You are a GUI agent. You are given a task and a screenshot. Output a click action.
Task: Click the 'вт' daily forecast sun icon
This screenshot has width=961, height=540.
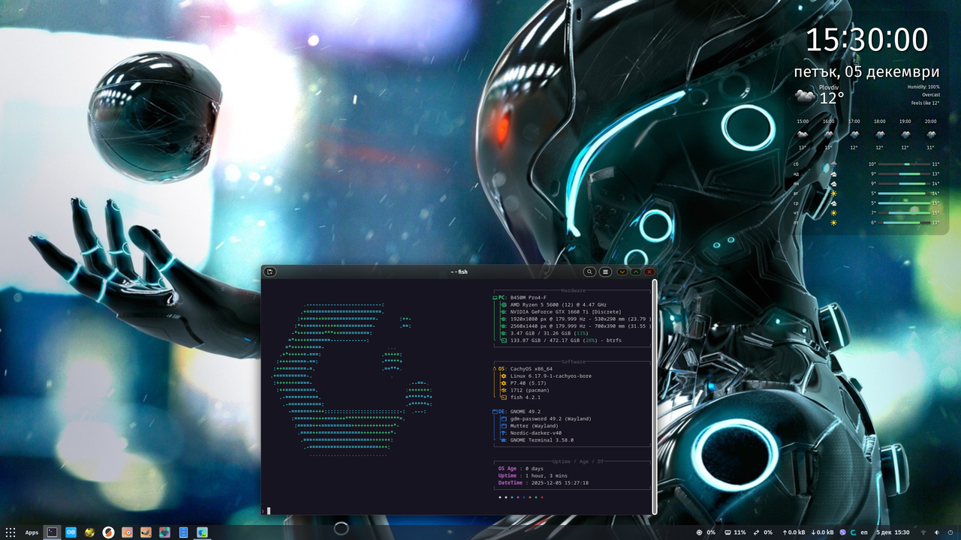tap(833, 193)
